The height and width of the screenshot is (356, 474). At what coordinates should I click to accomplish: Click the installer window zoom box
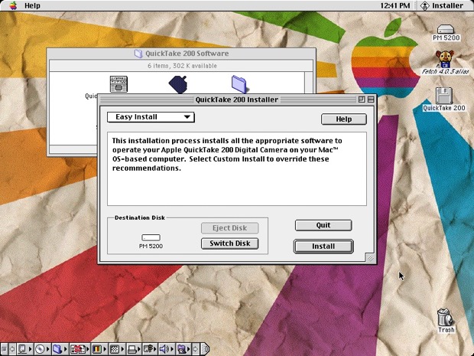coord(362,100)
